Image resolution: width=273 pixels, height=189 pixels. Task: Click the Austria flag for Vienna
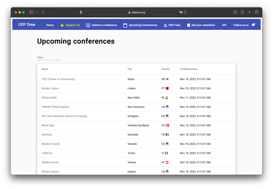tap(167, 162)
